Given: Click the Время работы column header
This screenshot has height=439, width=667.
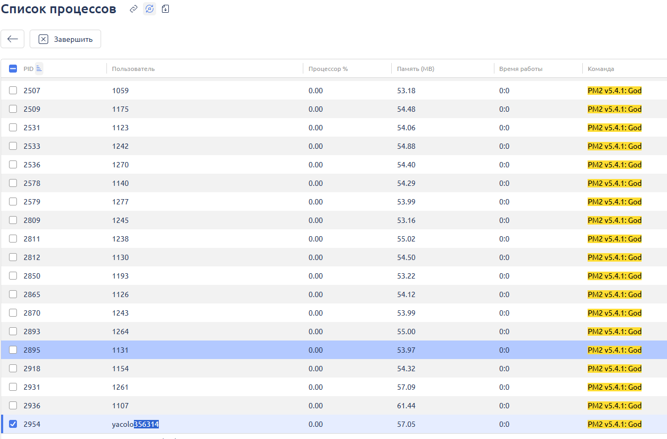Looking at the screenshot, I should pos(521,69).
